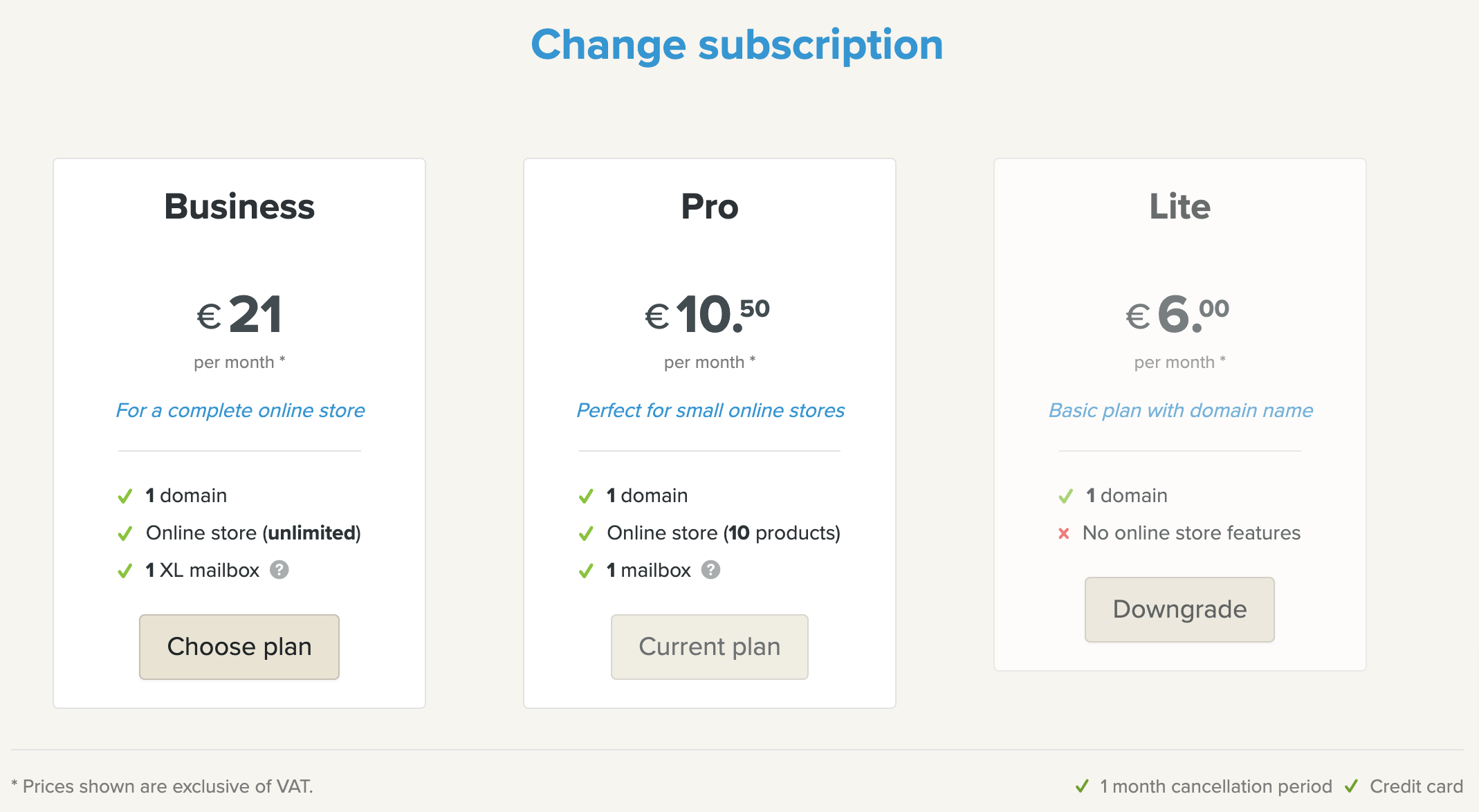Click checkmark beside 1 XL mailbox

coord(125,571)
